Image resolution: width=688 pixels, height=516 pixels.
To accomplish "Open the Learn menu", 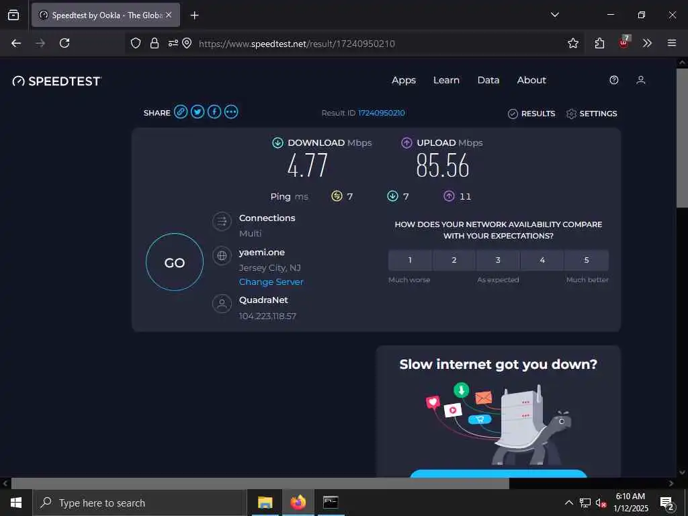I will tap(446, 81).
